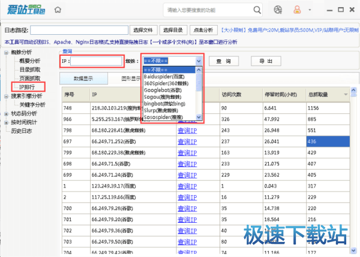This screenshot has width=360, height=257.
Task: Choose ==不限== in the dropdown list
Action: [169, 69]
